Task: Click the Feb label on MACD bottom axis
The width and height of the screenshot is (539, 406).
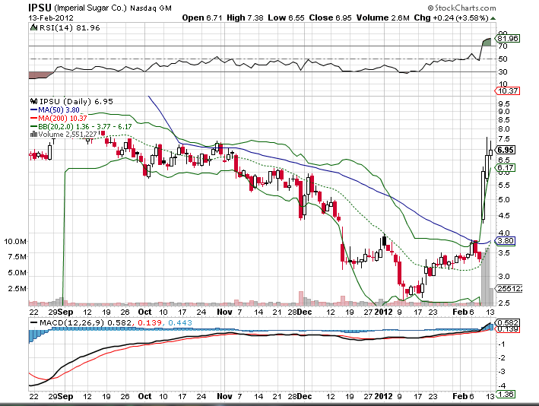Action: pyautogui.click(x=461, y=396)
